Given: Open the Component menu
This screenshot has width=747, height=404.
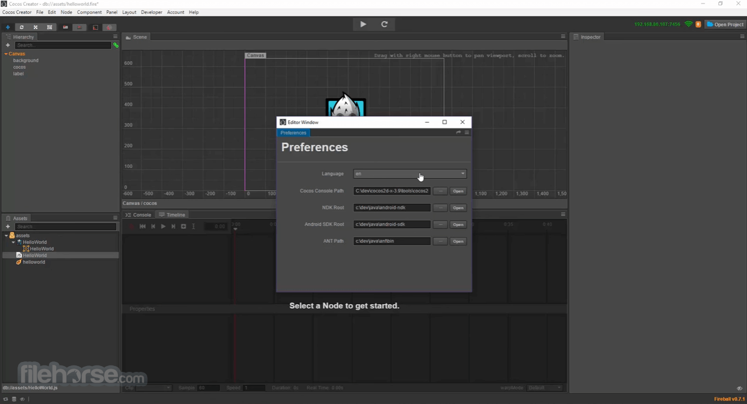Looking at the screenshot, I should tap(89, 12).
